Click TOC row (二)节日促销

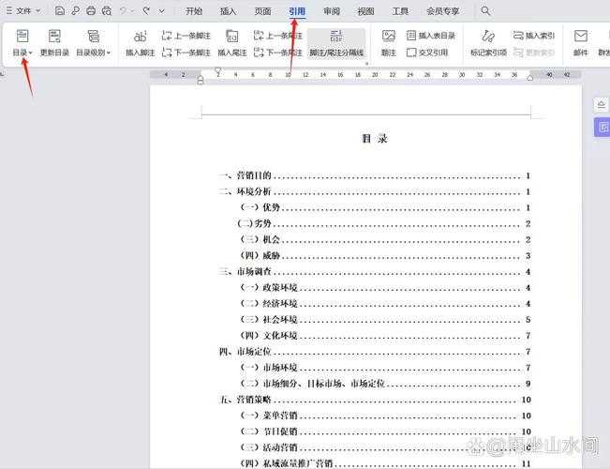(x=385, y=431)
